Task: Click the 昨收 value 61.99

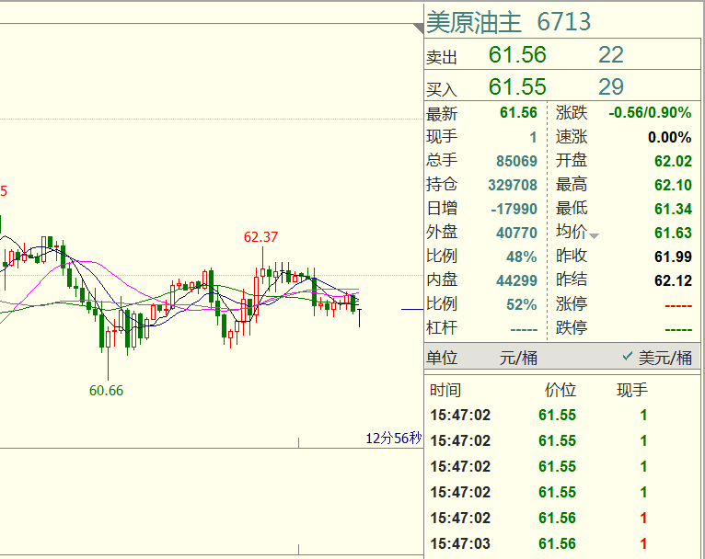Action: pyautogui.click(x=673, y=257)
